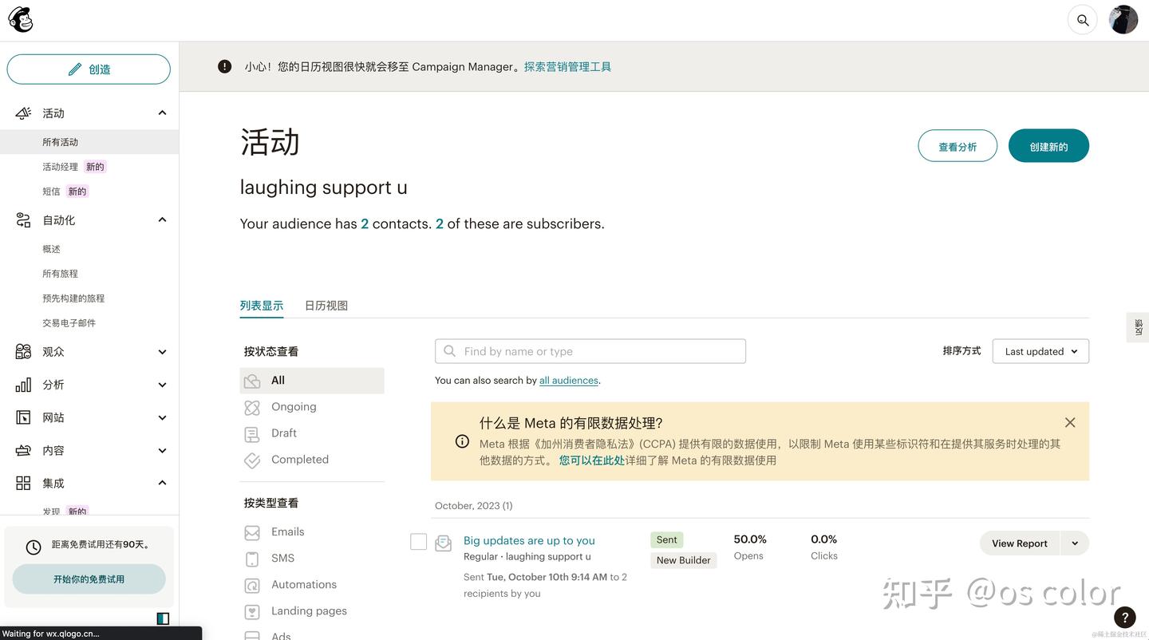Image resolution: width=1149 pixels, height=640 pixels.
Task: Open 短信 in the sidebar
Action: point(51,192)
